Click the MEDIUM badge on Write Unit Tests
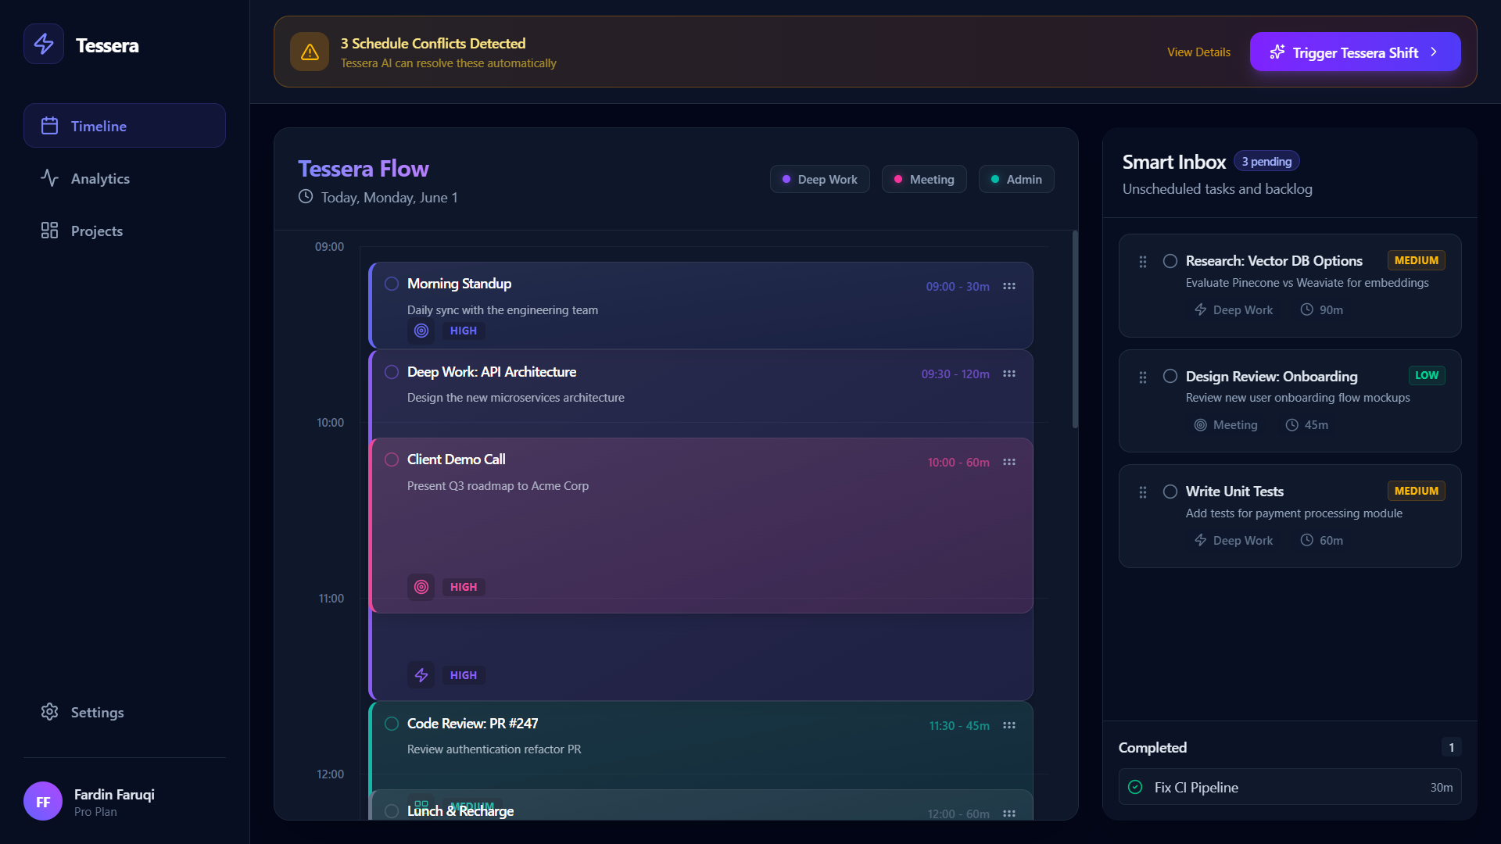Screen dimensions: 1501x844 (1416, 491)
